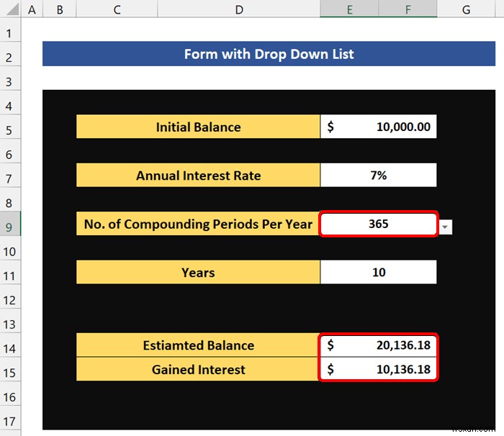Click the 'Form with Drop Down List' title
The height and width of the screenshot is (436, 504).
[x=269, y=54]
